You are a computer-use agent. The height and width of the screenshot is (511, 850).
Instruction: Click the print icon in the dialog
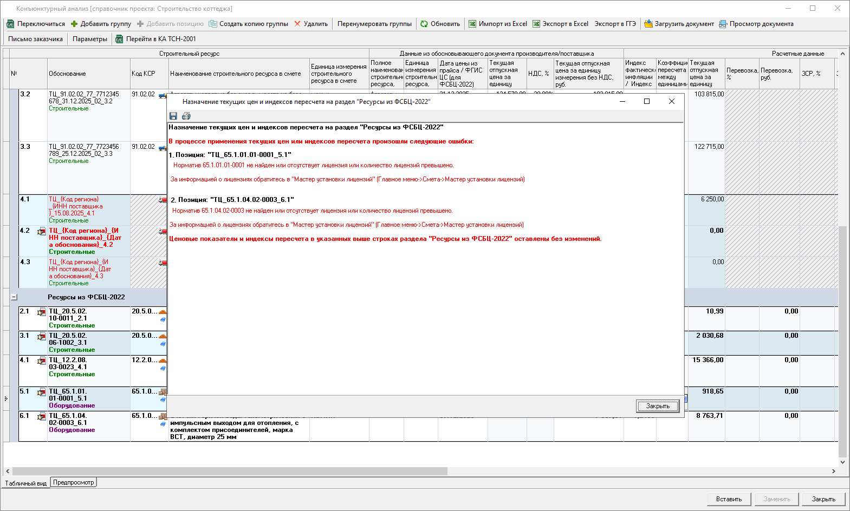tap(186, 116)
